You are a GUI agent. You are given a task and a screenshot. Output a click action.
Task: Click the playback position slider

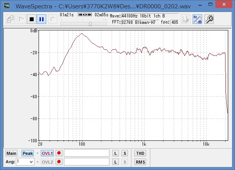tap(90, 23)
